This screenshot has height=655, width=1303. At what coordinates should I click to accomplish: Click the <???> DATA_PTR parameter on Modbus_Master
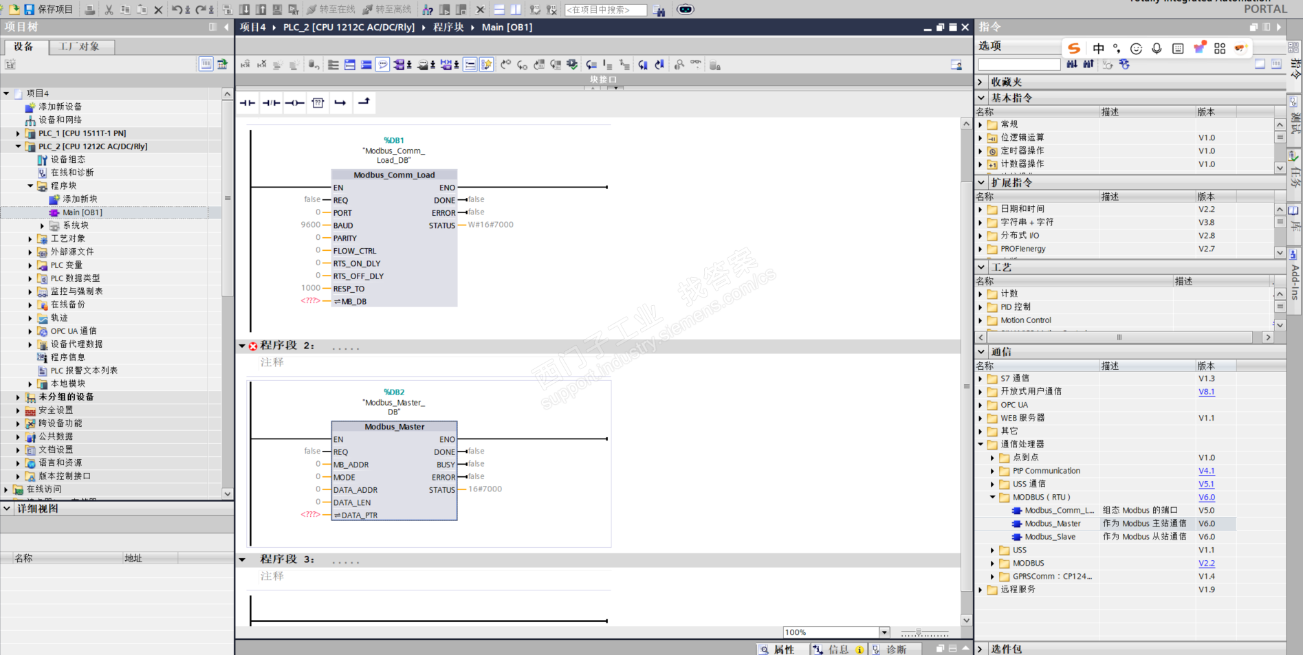(x=310, y=515)
